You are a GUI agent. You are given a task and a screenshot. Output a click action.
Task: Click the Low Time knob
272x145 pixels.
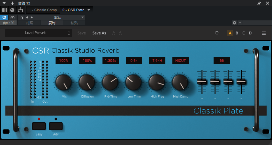[133, 83]
